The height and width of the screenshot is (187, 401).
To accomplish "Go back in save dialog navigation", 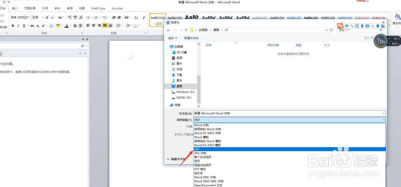I will [x=168, y=30].
